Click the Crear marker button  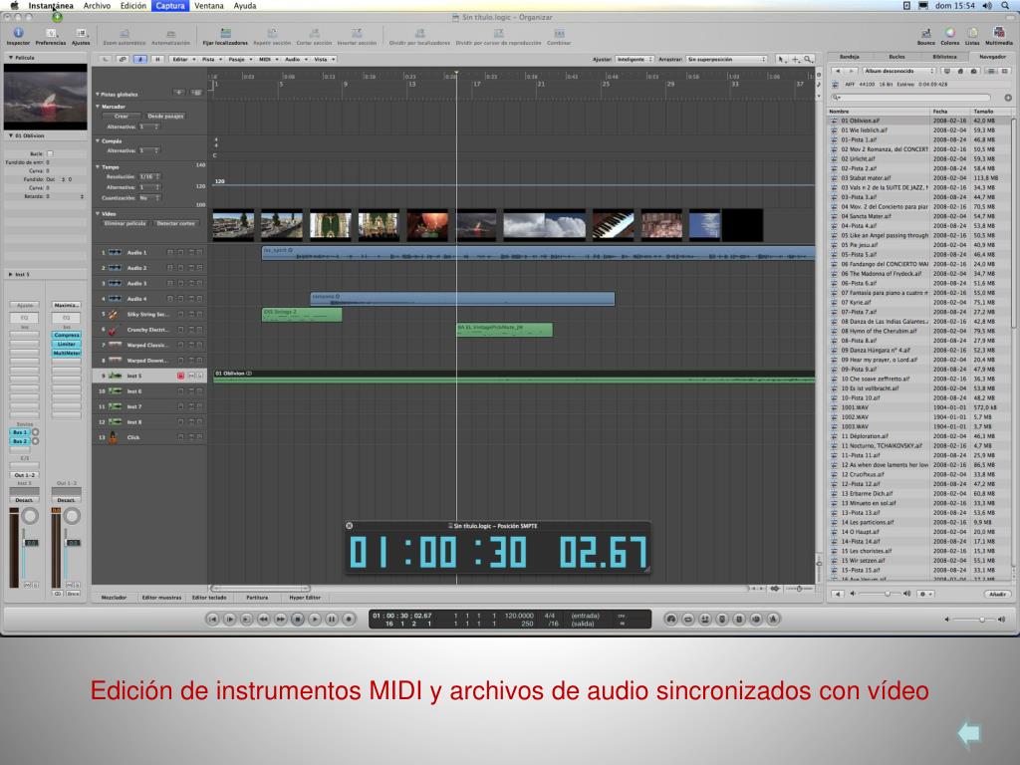pos(121,116)
